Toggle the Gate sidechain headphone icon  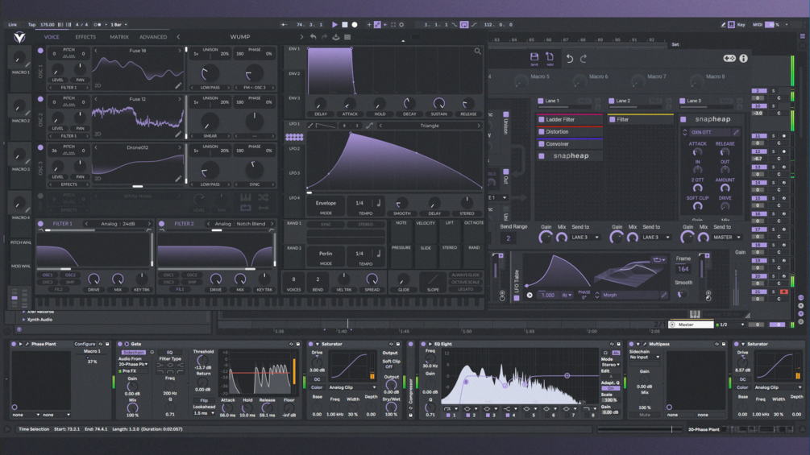click(152, 352)
